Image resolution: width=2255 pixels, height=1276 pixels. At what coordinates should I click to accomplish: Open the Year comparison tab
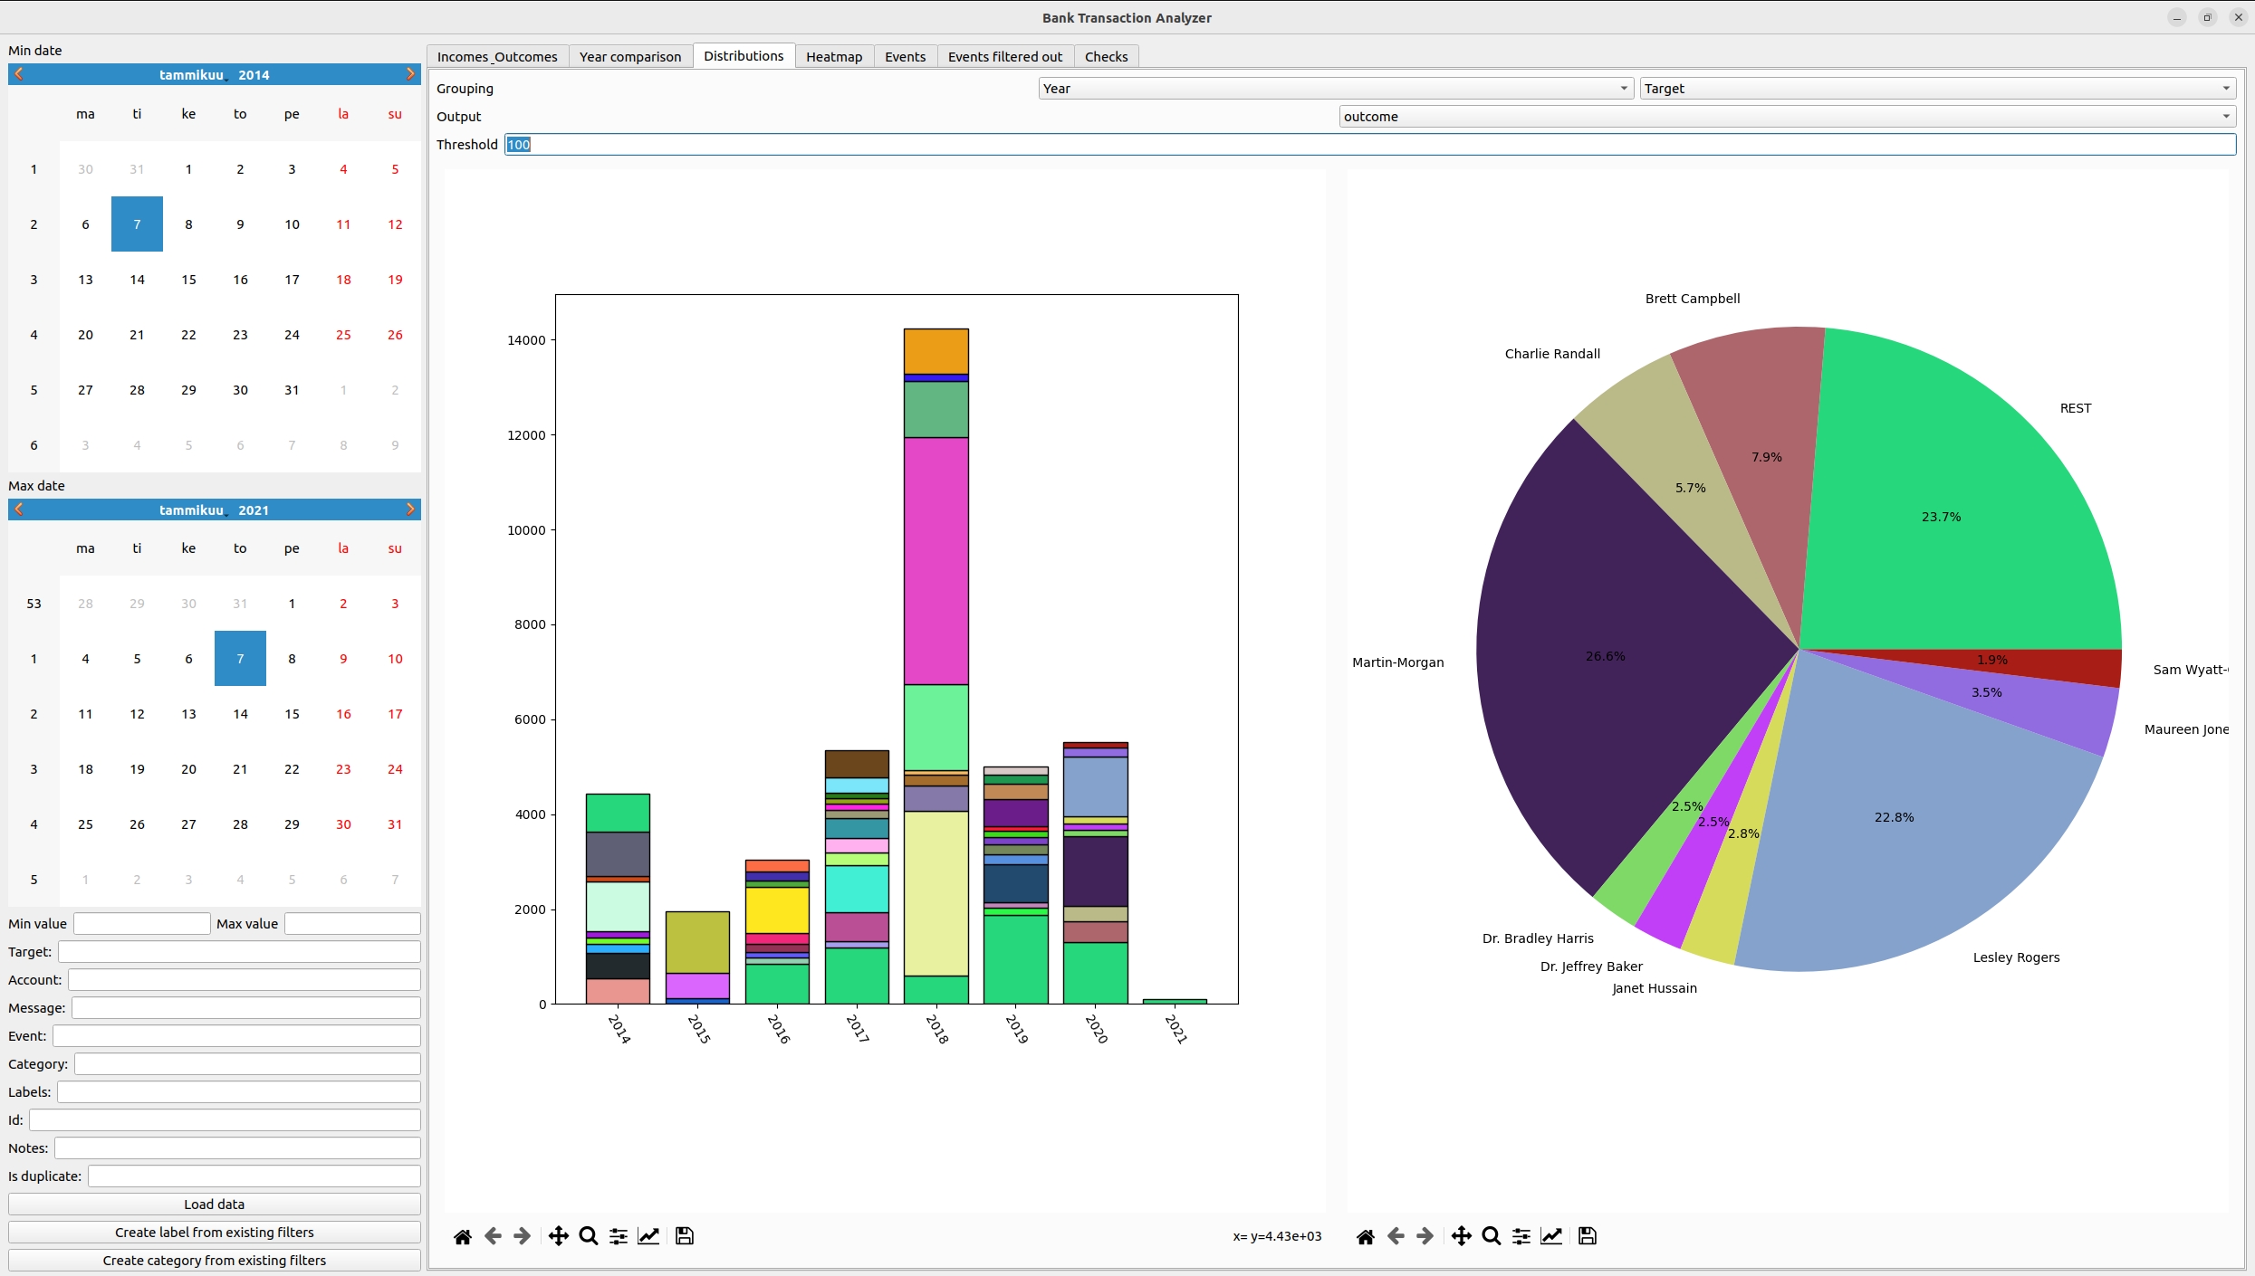[629, 56]
